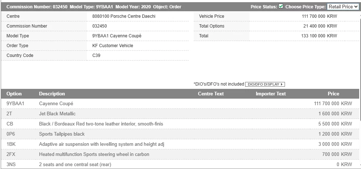Click the KF Customer Vehicle order type
This screenshot has height=169, width=361.
113,46
